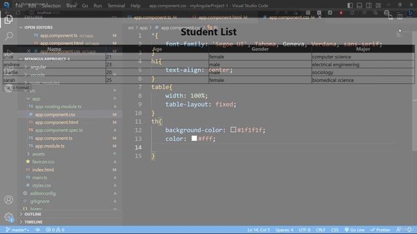Expand the Outline section
The width and height of the screenshot is (417, 234).
click(x=33, y=214)
